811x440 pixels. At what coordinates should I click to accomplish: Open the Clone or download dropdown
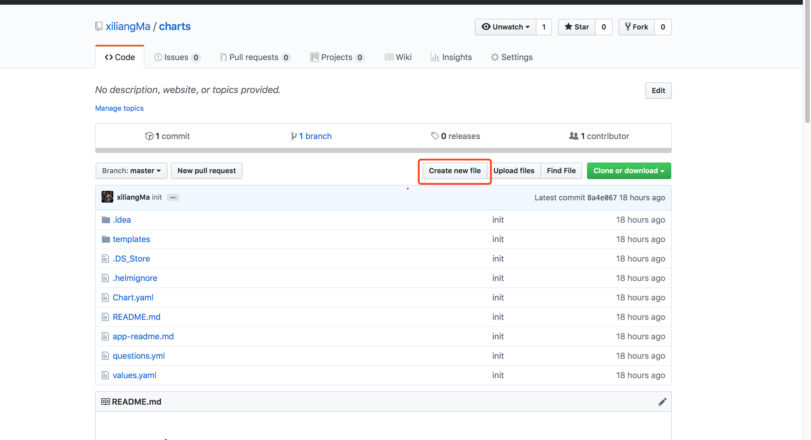click(x=628, y=171)
